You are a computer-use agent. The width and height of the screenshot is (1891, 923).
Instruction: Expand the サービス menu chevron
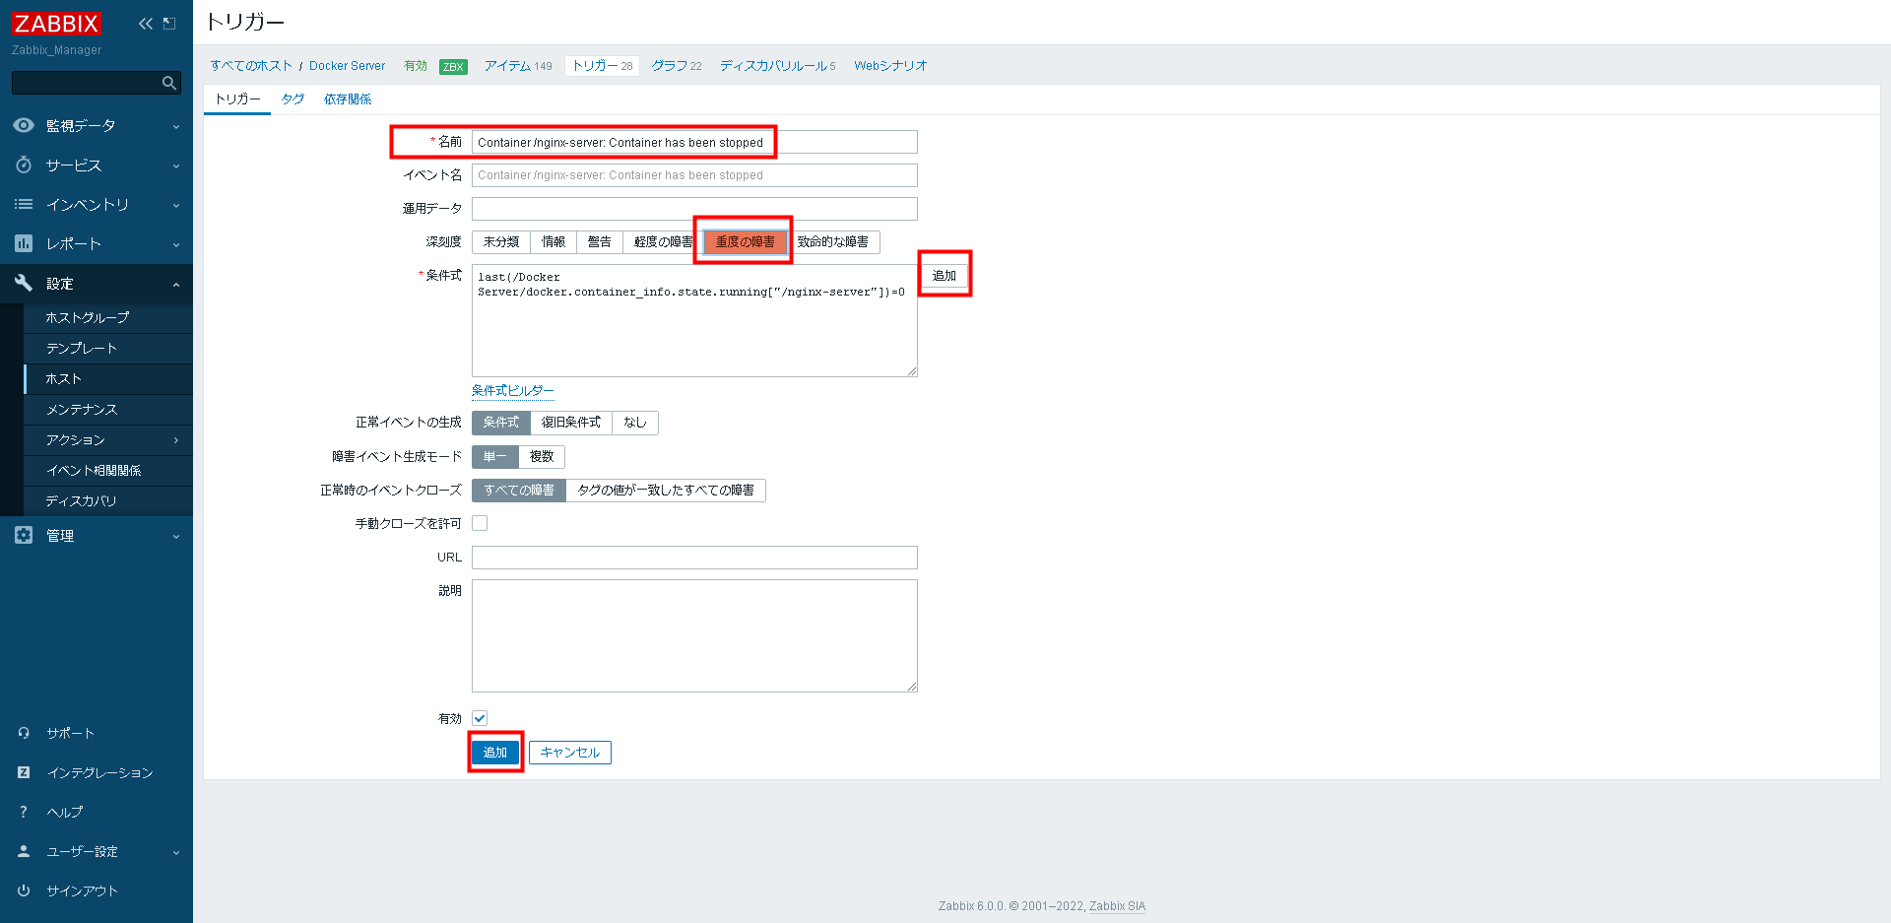tap(176, 165)
